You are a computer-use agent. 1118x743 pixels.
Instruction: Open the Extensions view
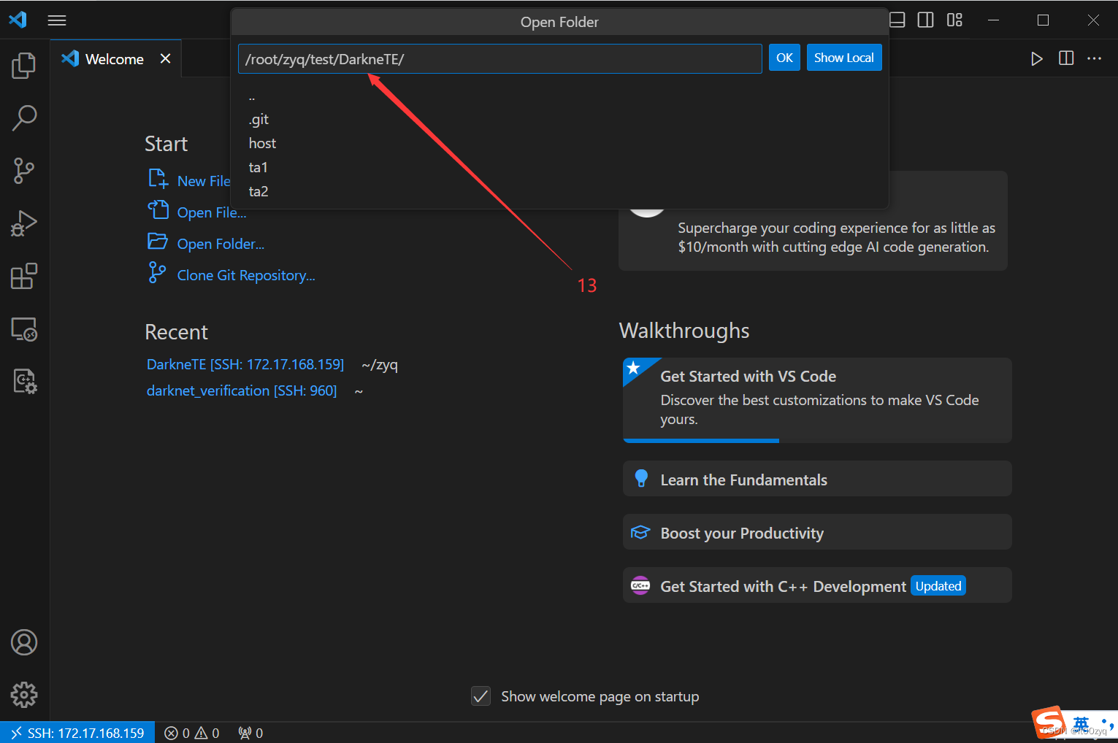click(x=24, y=277)
